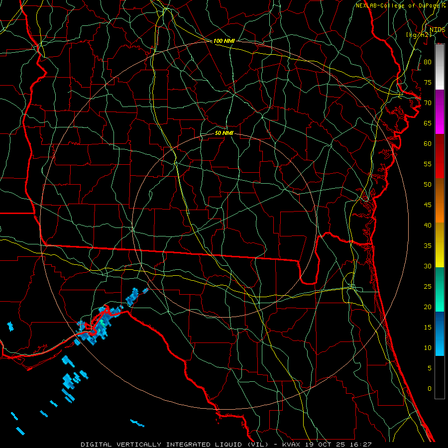The height and width of the screenshot is (448, 448).
Task: Click the "NIDS" label above the legend
Action: [437, 29]
